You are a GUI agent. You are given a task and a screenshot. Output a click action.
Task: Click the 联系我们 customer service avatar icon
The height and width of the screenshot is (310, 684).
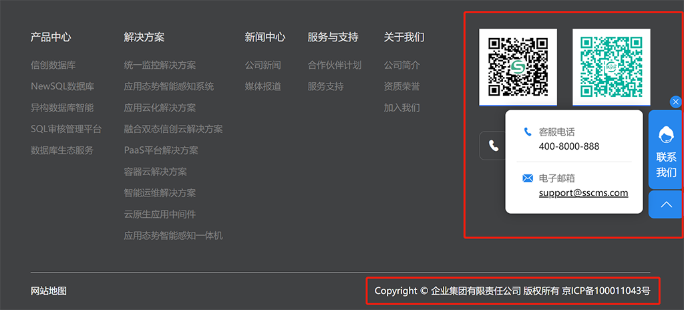click(x=666, y=135)
